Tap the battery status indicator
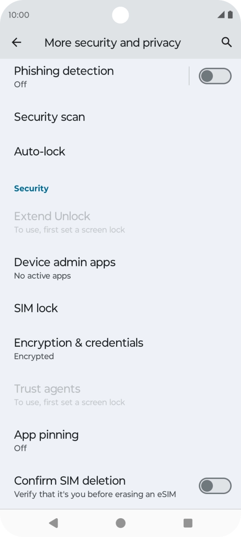The image size is (241, 537). pos(230,15)
